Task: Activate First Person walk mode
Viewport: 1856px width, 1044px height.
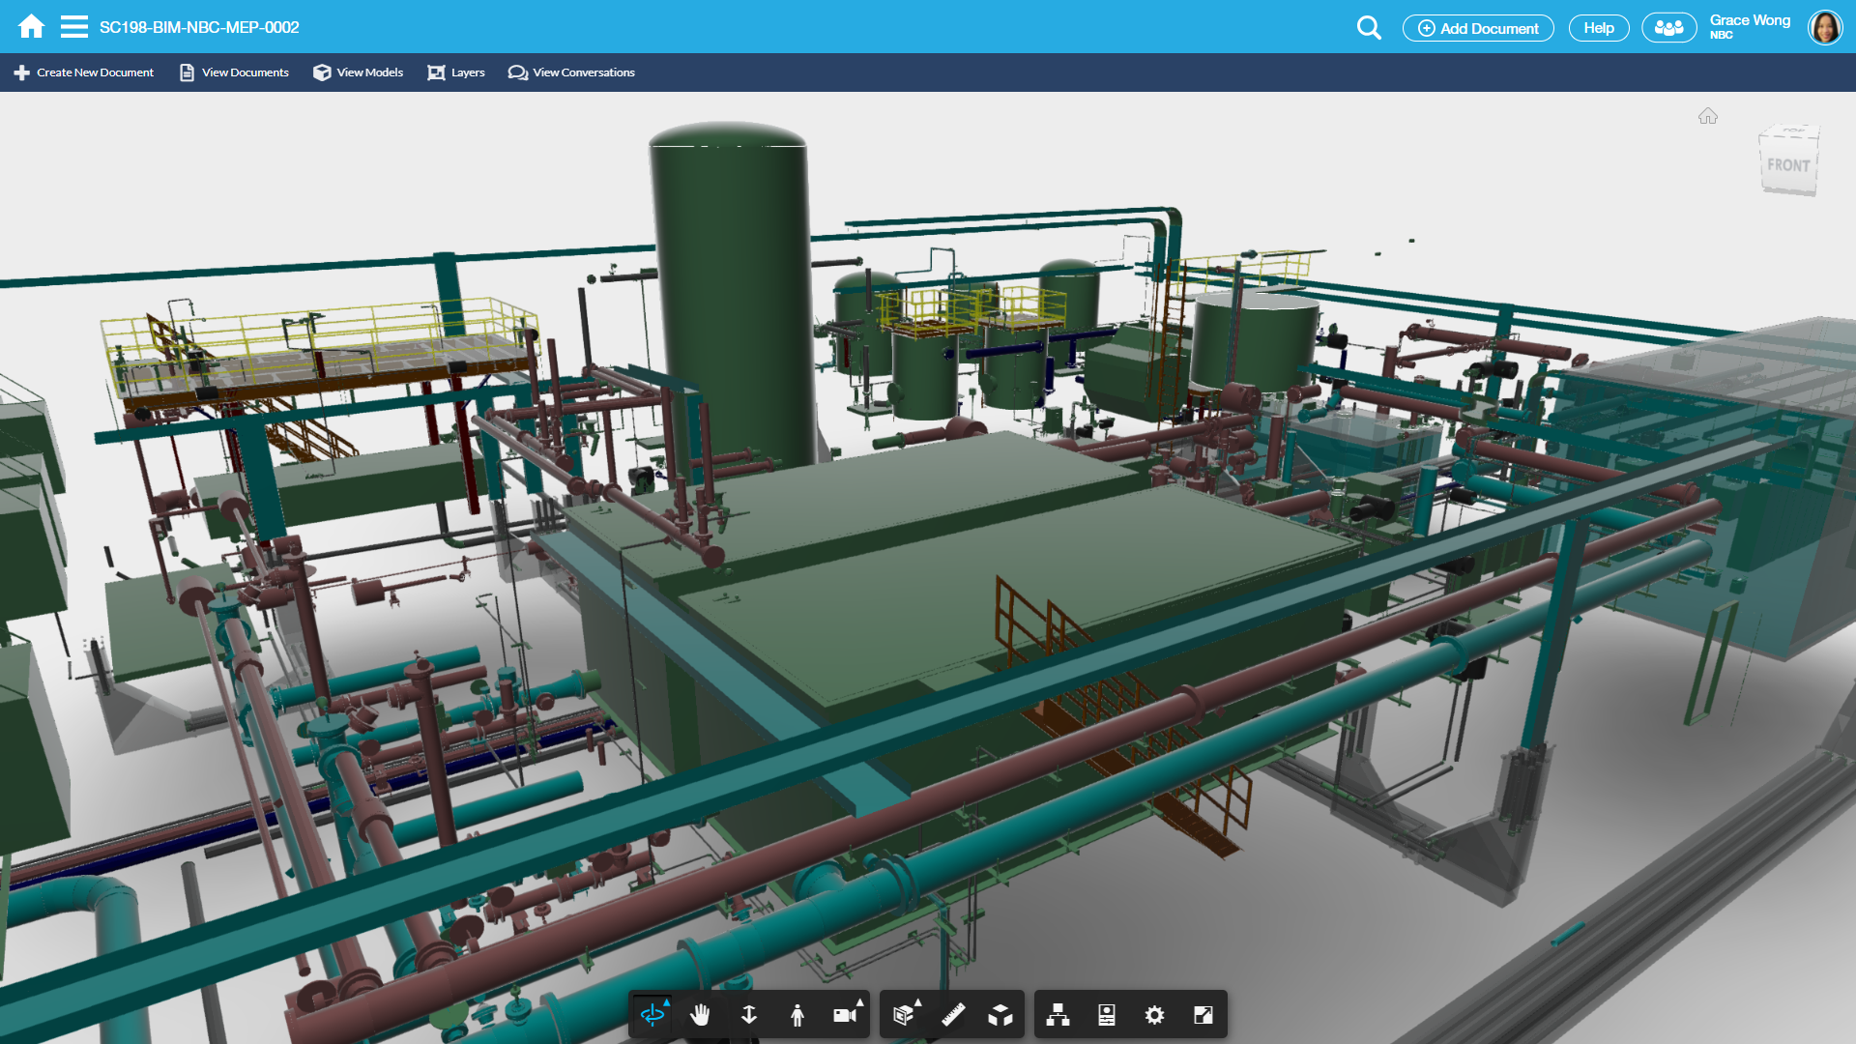Action: [x=797, y=1015]
